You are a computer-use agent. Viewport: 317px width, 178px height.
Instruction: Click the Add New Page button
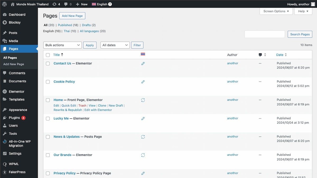click(x=72, y=16)
